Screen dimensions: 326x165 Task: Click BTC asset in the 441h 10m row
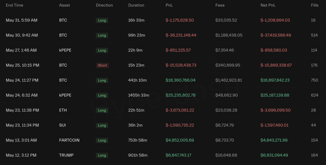[x=63, y=80]
